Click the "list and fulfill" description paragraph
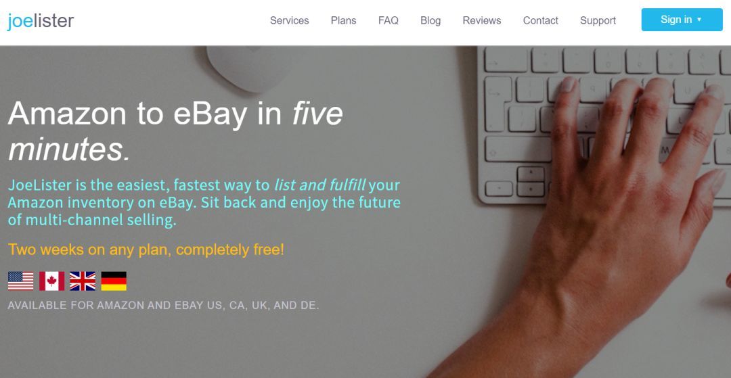Viewport: 731px width, 378px height. point(204,202)
